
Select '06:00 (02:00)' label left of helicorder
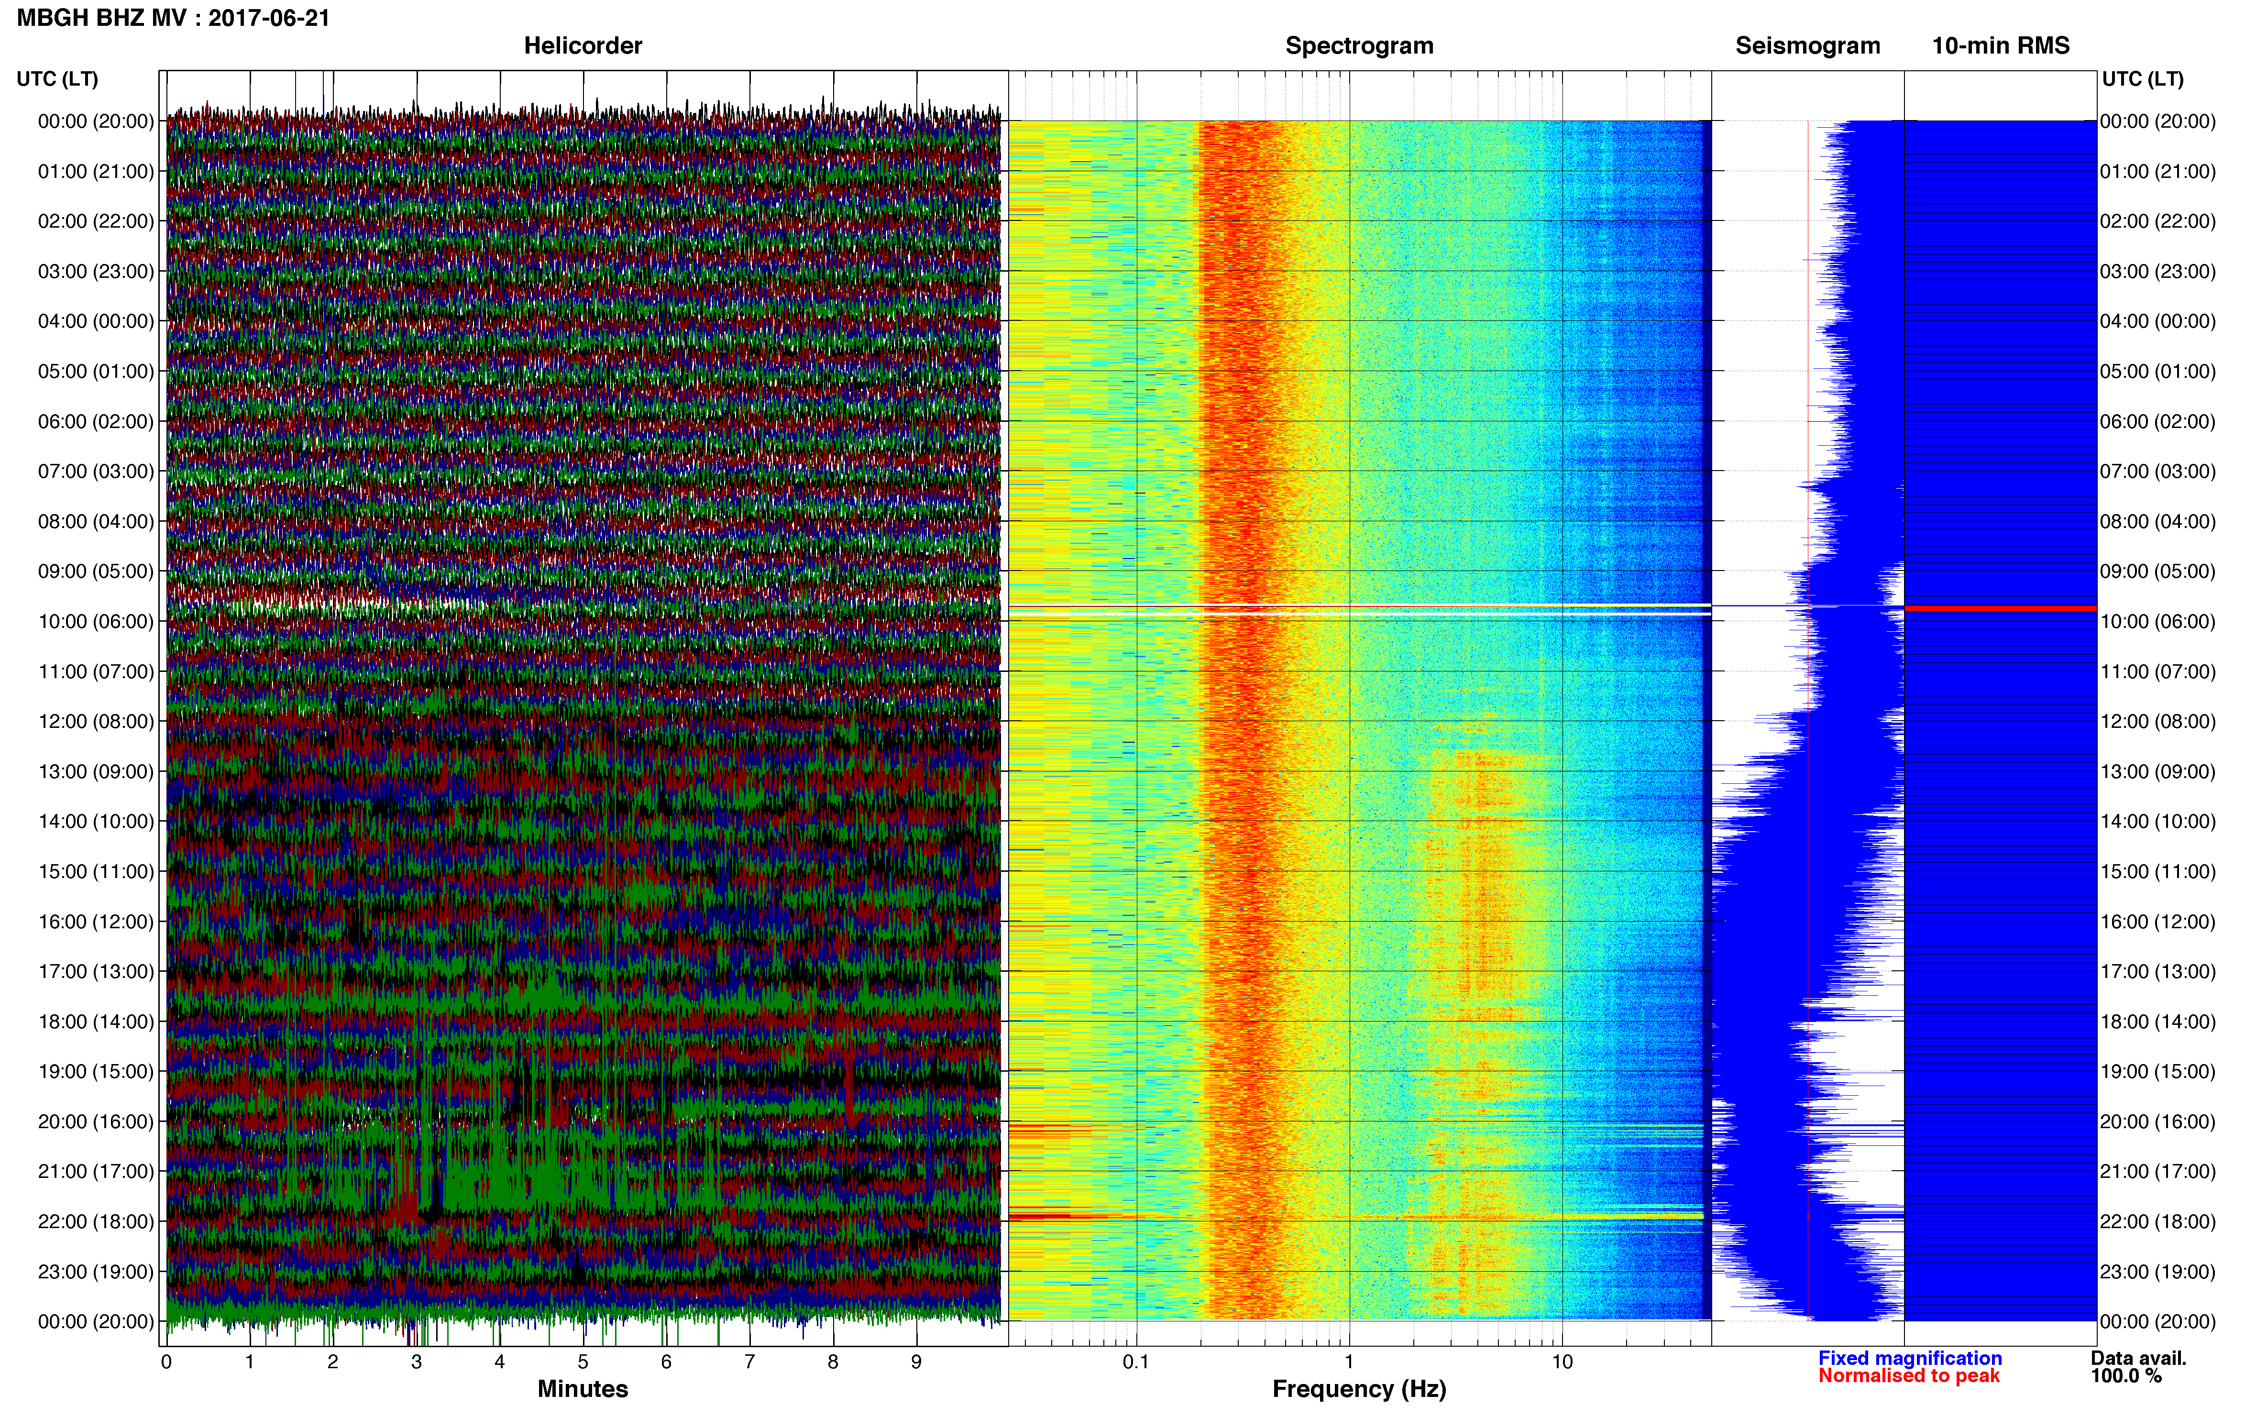point(96,422)
